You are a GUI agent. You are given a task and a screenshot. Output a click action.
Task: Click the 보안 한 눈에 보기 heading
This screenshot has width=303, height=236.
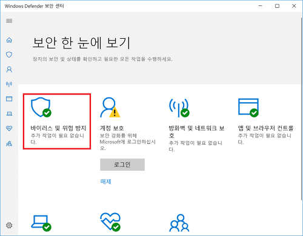point(82,43)
